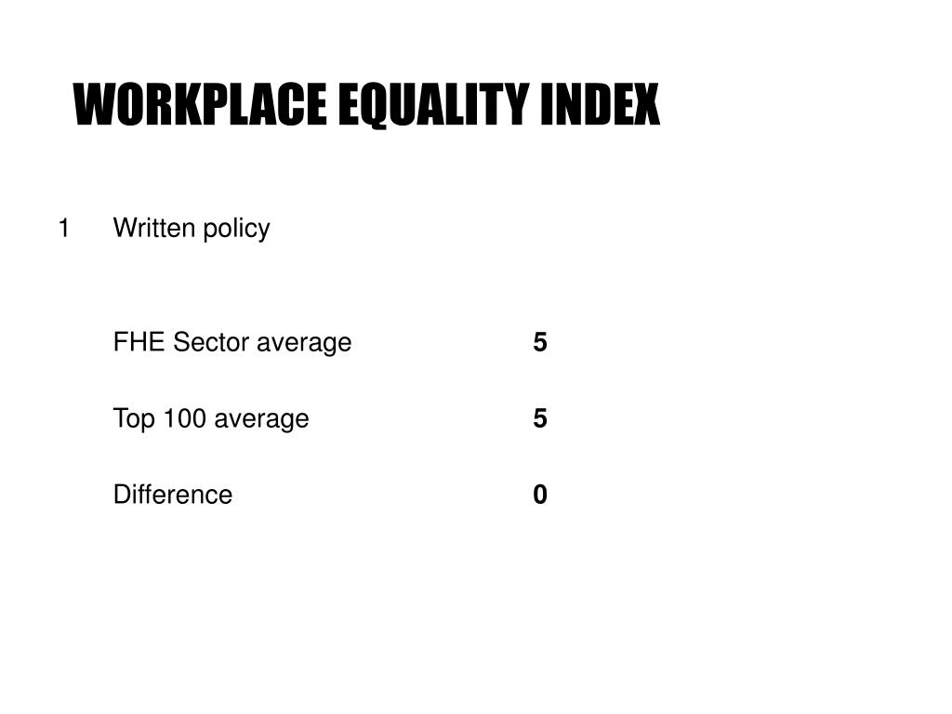Select the Difference value 0

pos(540,495)
